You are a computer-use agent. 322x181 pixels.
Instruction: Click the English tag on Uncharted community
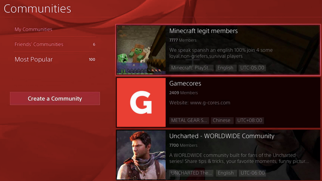coord(226,173)
